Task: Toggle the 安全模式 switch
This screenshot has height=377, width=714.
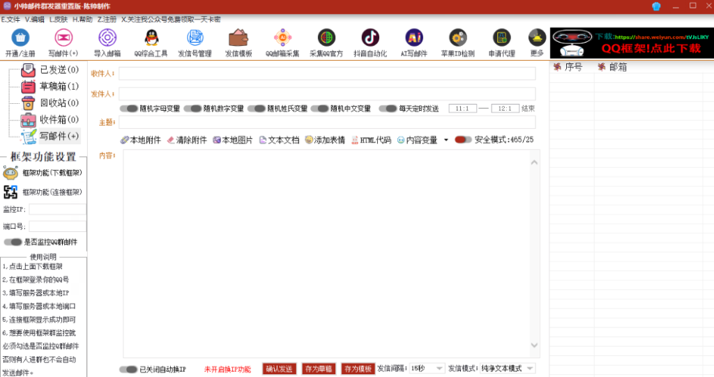Action: click(x=463, y=140)
